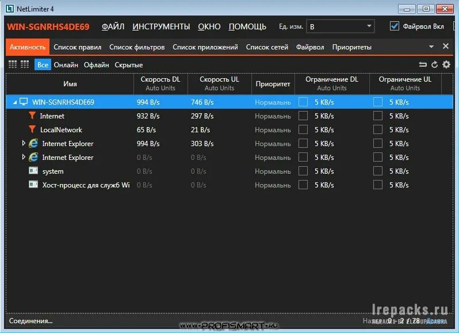Switch to the Активность tab
Screen dimensions: 459x333
28,47
